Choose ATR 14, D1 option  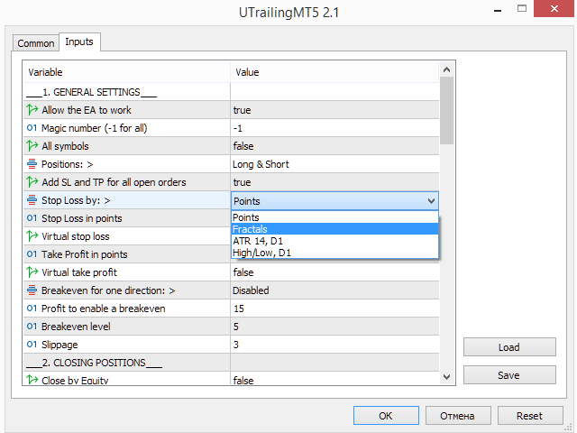click(334, 241)
